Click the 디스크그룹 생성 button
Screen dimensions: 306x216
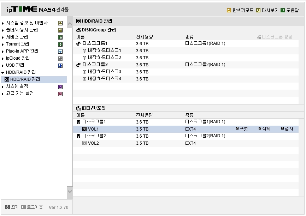[x=275, y=37]
